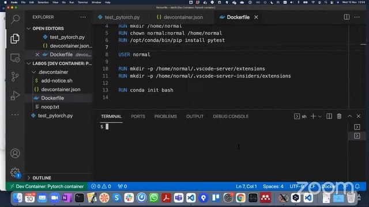Open the Dev Container remote menu
This screenshot has width=369, height=207.
pyautogui.click(x=47, y=186)
